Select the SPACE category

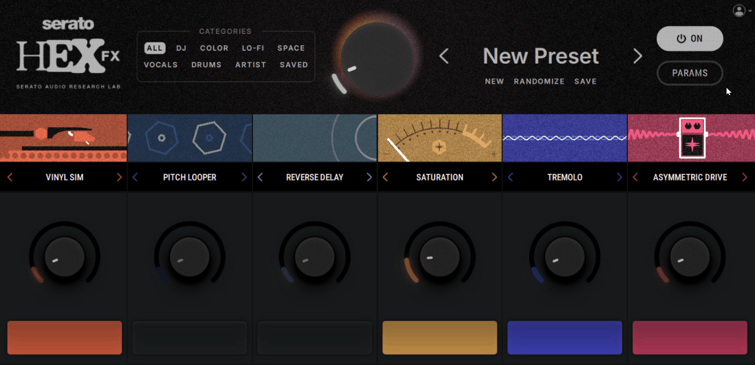point(291,48)
